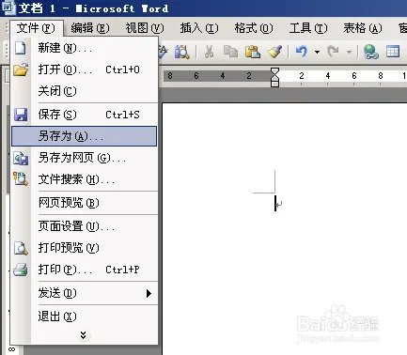407x355 pixels.
Task: Expand the full menu with double chevron
Action: 83,335
